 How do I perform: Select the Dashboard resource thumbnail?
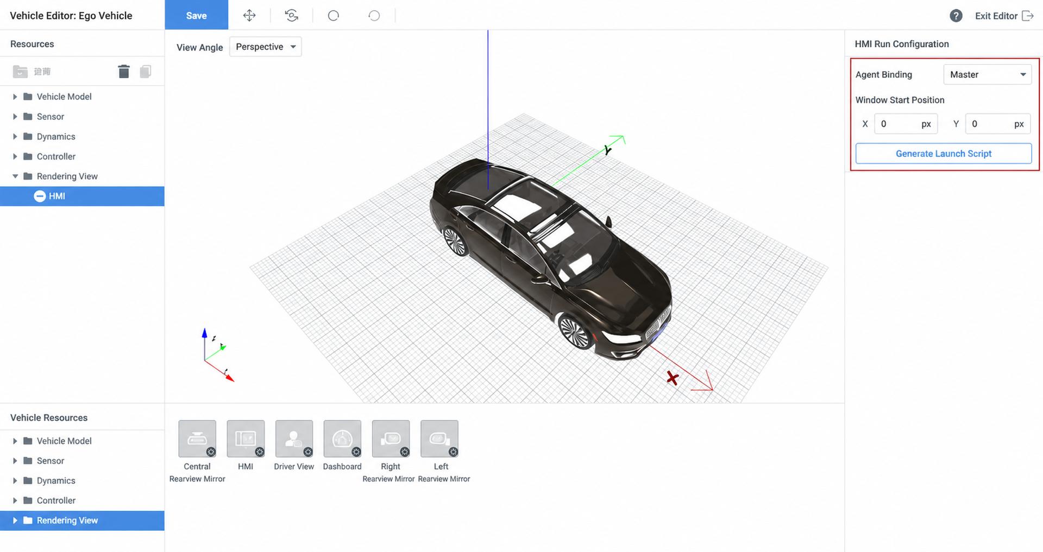(342, 439)
